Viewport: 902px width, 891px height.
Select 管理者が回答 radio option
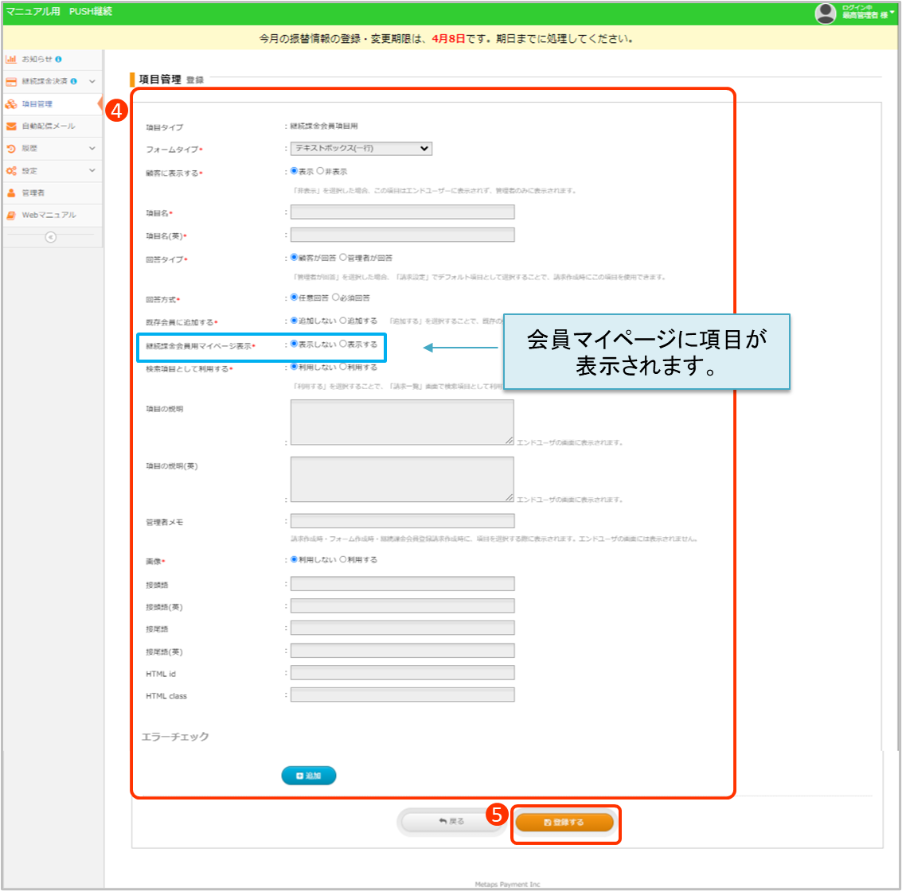click(343, 258)
